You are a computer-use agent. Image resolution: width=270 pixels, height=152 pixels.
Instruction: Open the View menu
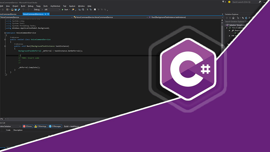8,6
